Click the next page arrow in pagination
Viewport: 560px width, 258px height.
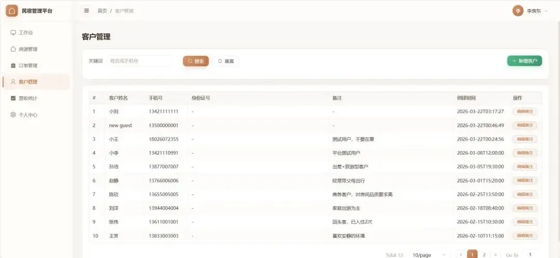(495, 255)
